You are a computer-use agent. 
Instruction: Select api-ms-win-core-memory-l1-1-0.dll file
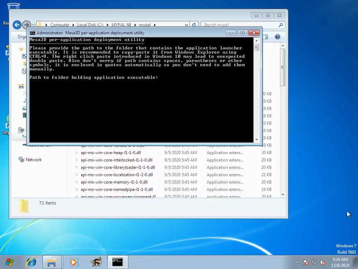[x=114, y=182]
